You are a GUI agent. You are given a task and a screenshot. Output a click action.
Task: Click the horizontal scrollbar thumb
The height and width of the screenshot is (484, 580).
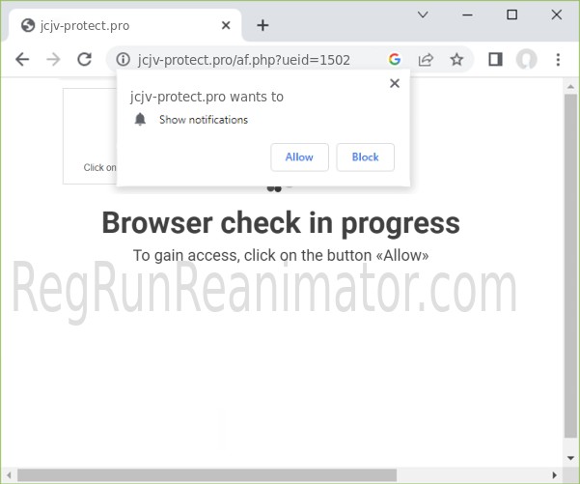point(207,474)
